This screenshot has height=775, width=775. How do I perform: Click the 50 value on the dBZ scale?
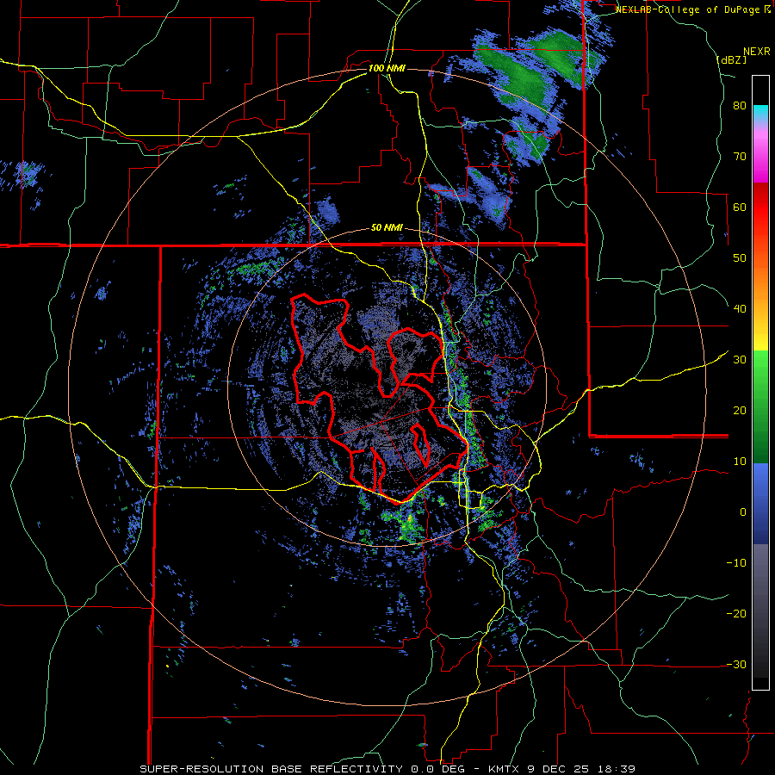pos(740,258)
